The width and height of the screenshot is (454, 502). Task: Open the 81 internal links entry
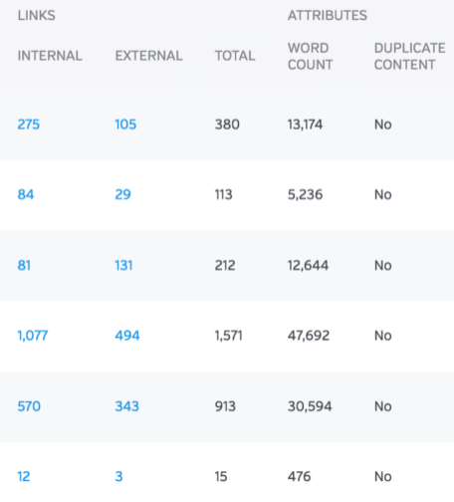24,265
